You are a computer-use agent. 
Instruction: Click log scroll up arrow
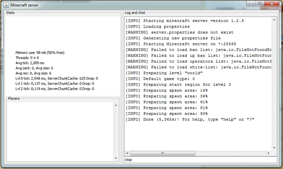[x=275, y=20]
